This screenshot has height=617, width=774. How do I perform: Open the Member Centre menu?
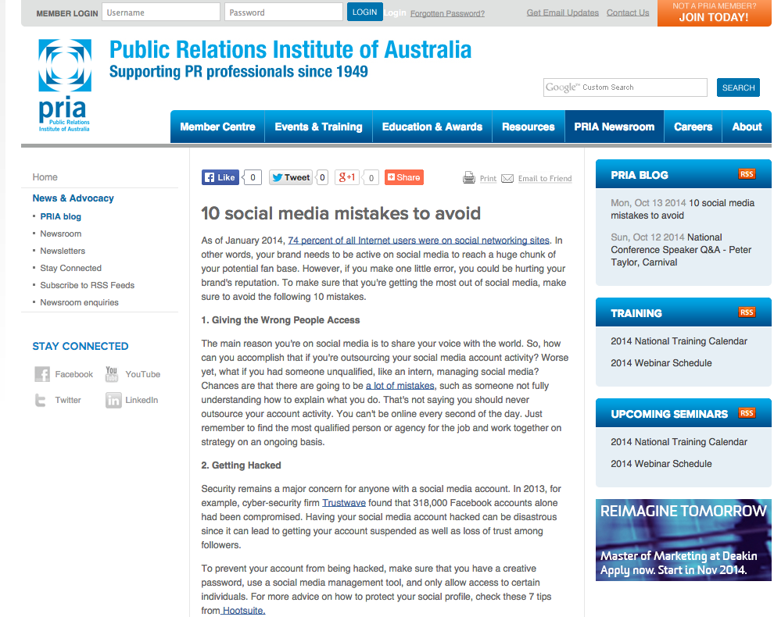[217, 127]
